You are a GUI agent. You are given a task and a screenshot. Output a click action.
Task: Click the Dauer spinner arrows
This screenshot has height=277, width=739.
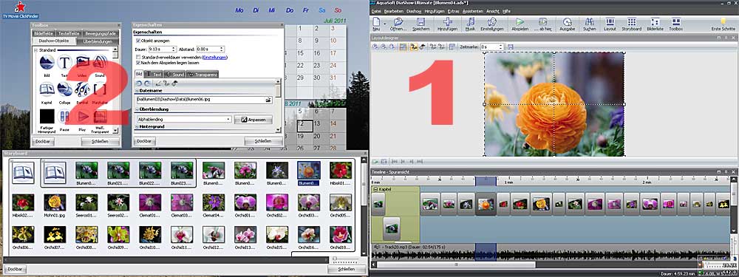(x=174, y=49)
